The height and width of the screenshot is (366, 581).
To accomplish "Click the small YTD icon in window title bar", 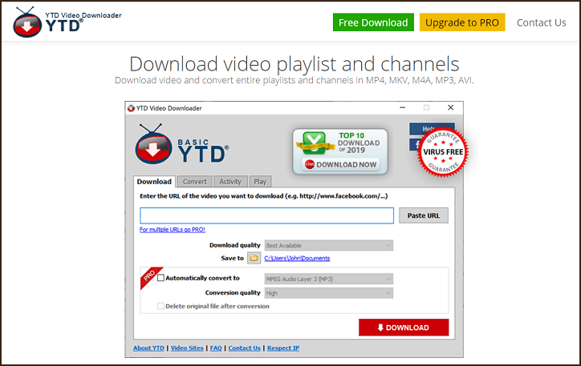I will point(132,108).
